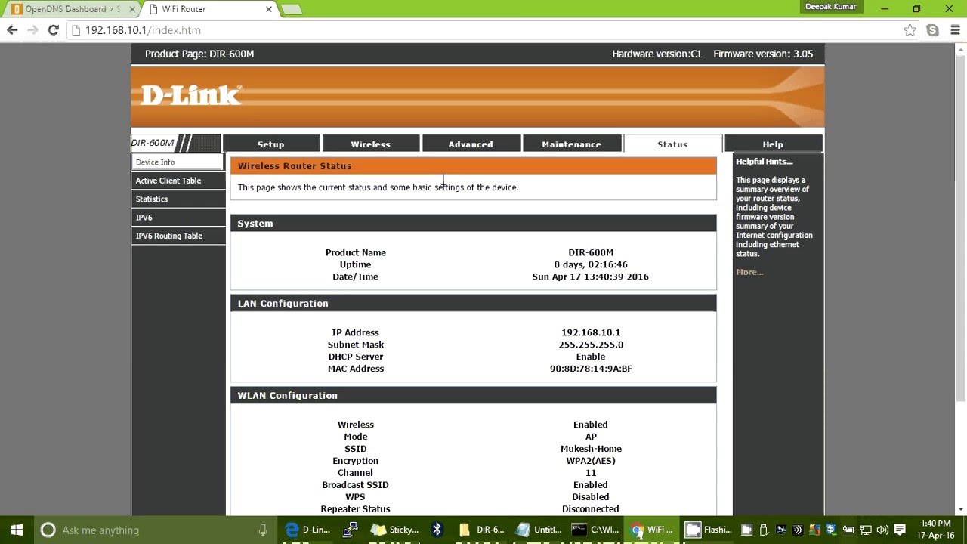Reload the router page

[x=53, y=30]
